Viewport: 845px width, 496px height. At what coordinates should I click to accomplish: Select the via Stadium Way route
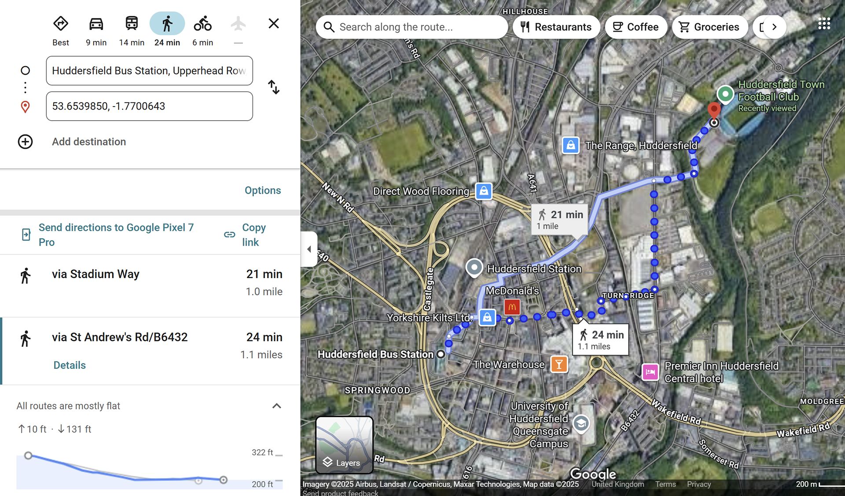tap(150, 285)
